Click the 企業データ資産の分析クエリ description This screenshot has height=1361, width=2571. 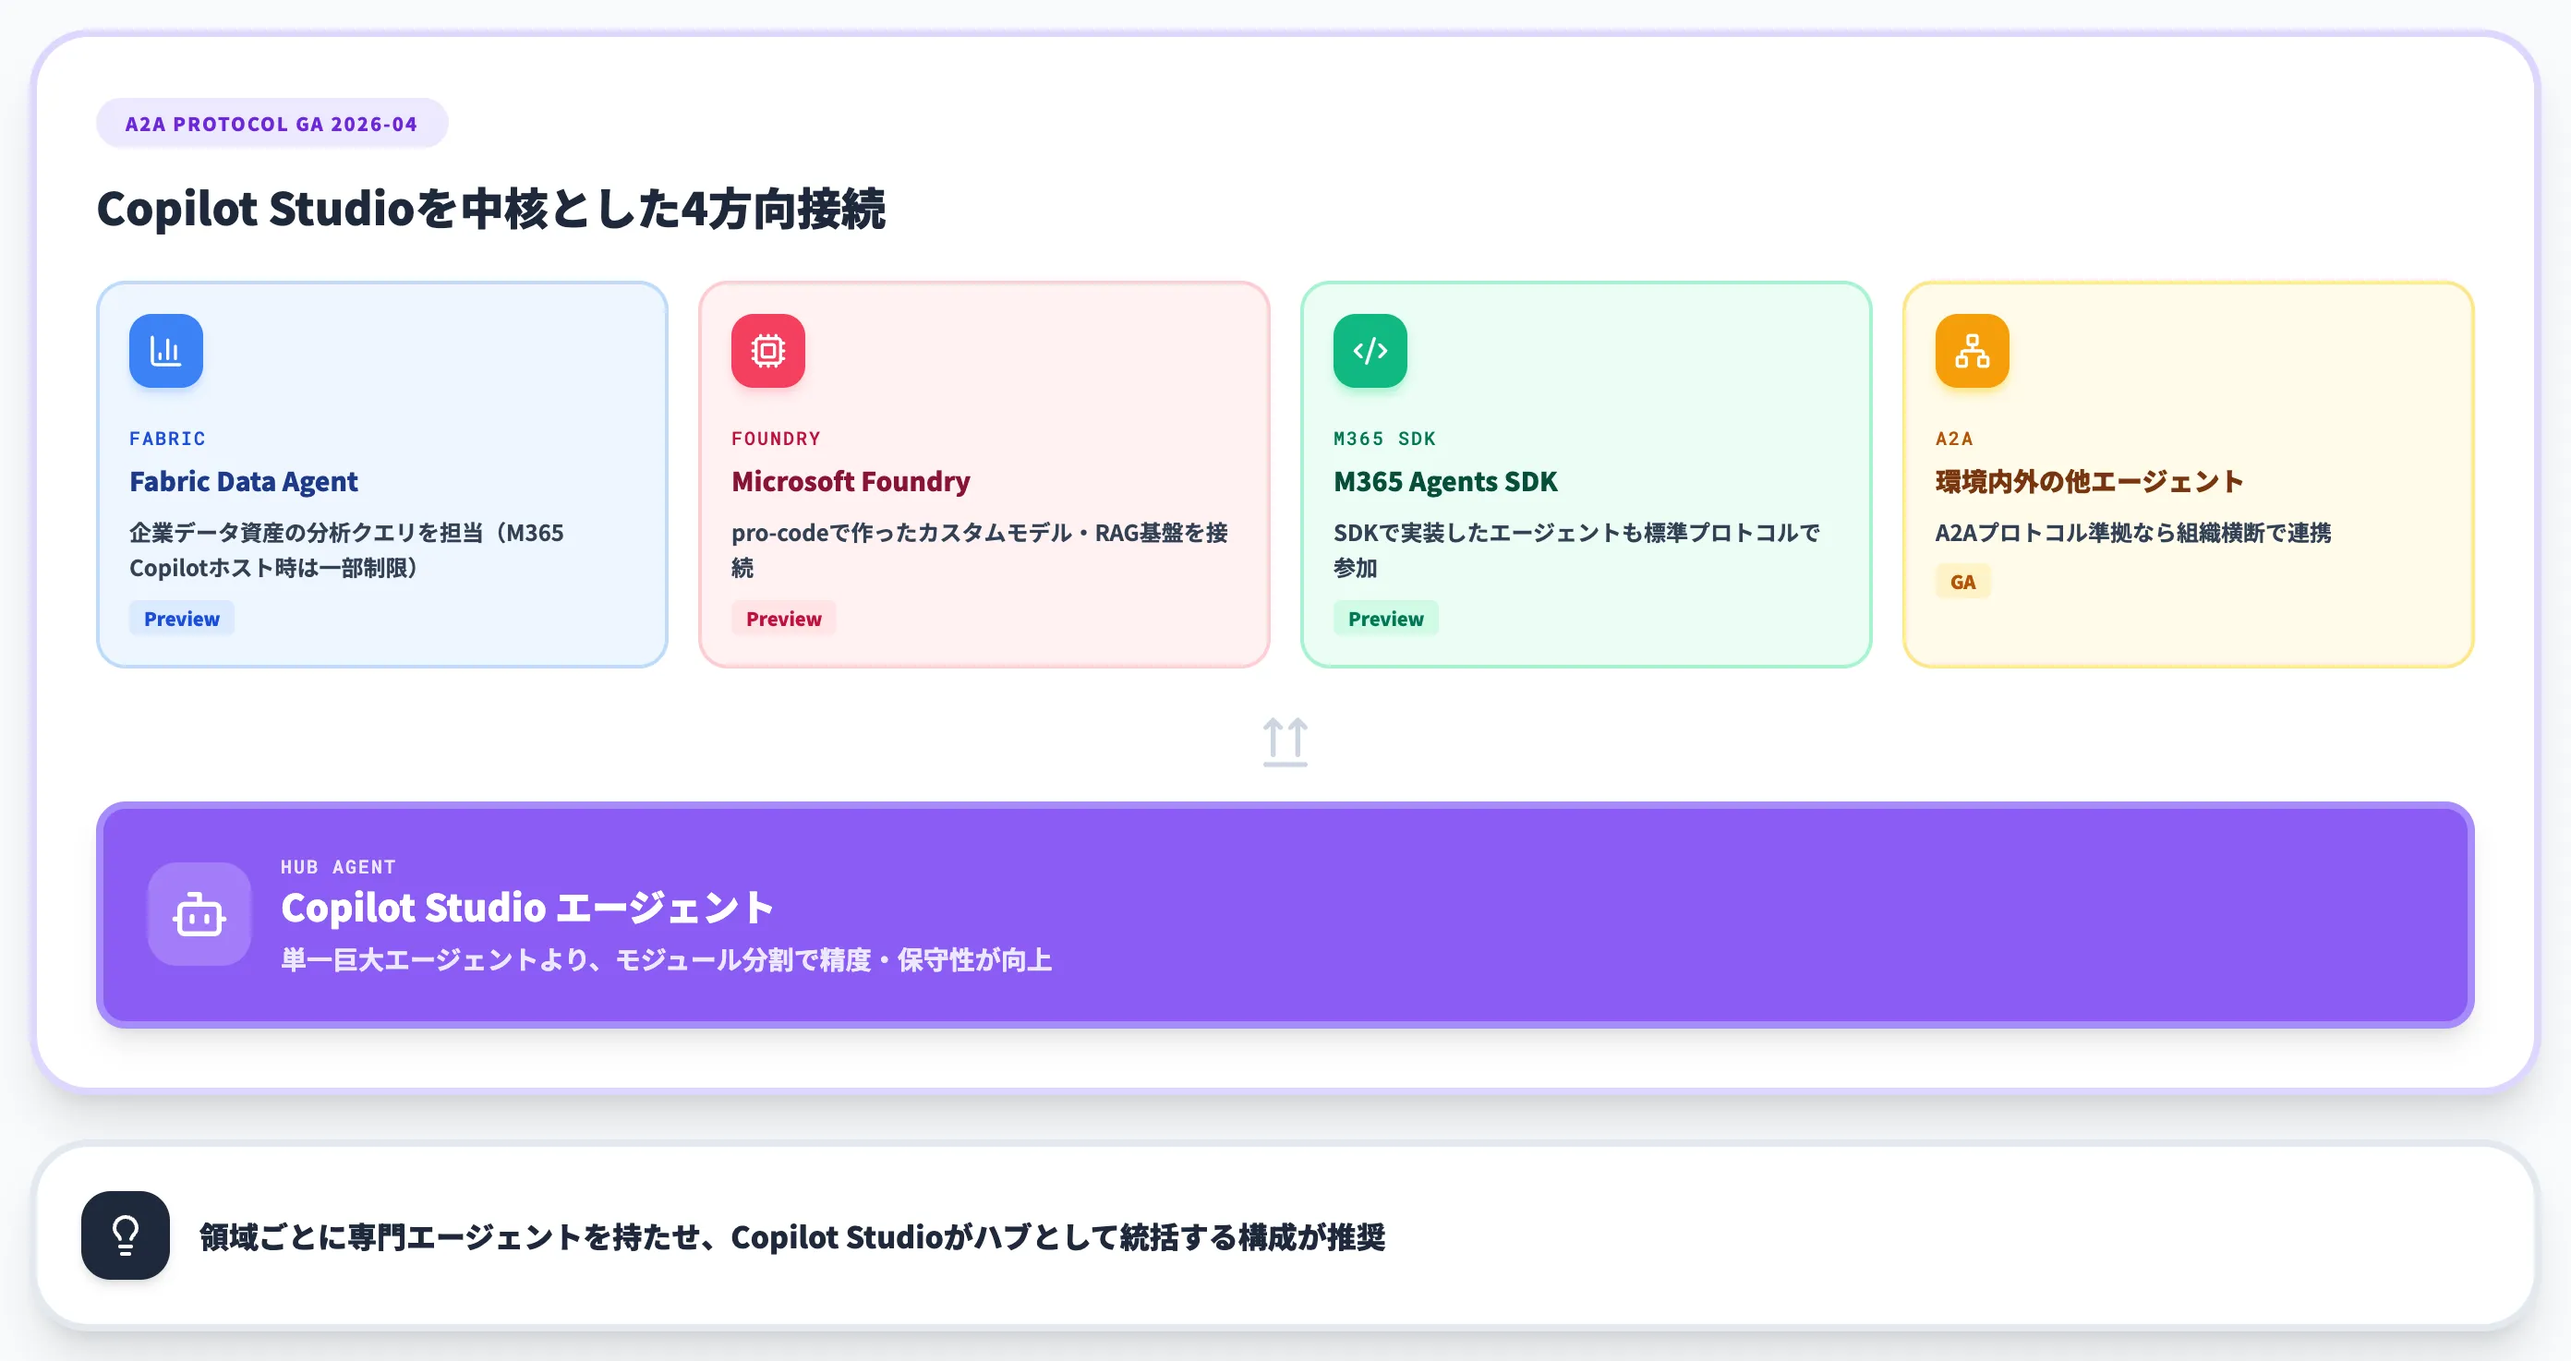pyautogui.click(x=346, y=549)
